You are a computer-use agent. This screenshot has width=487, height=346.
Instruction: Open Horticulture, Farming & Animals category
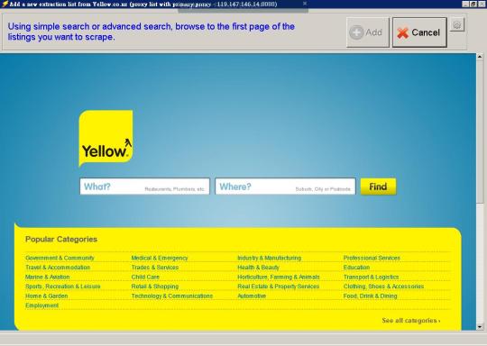tap(279, 278)
